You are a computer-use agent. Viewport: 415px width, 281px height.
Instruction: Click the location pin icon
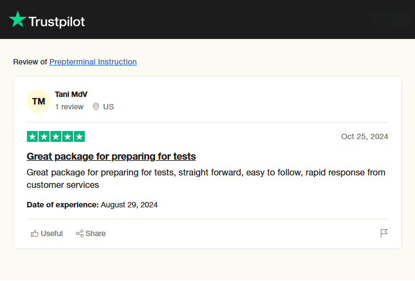96,107
